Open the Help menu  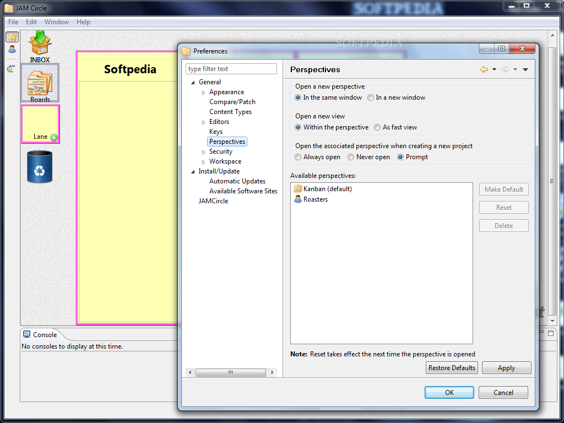pos(83,22)
